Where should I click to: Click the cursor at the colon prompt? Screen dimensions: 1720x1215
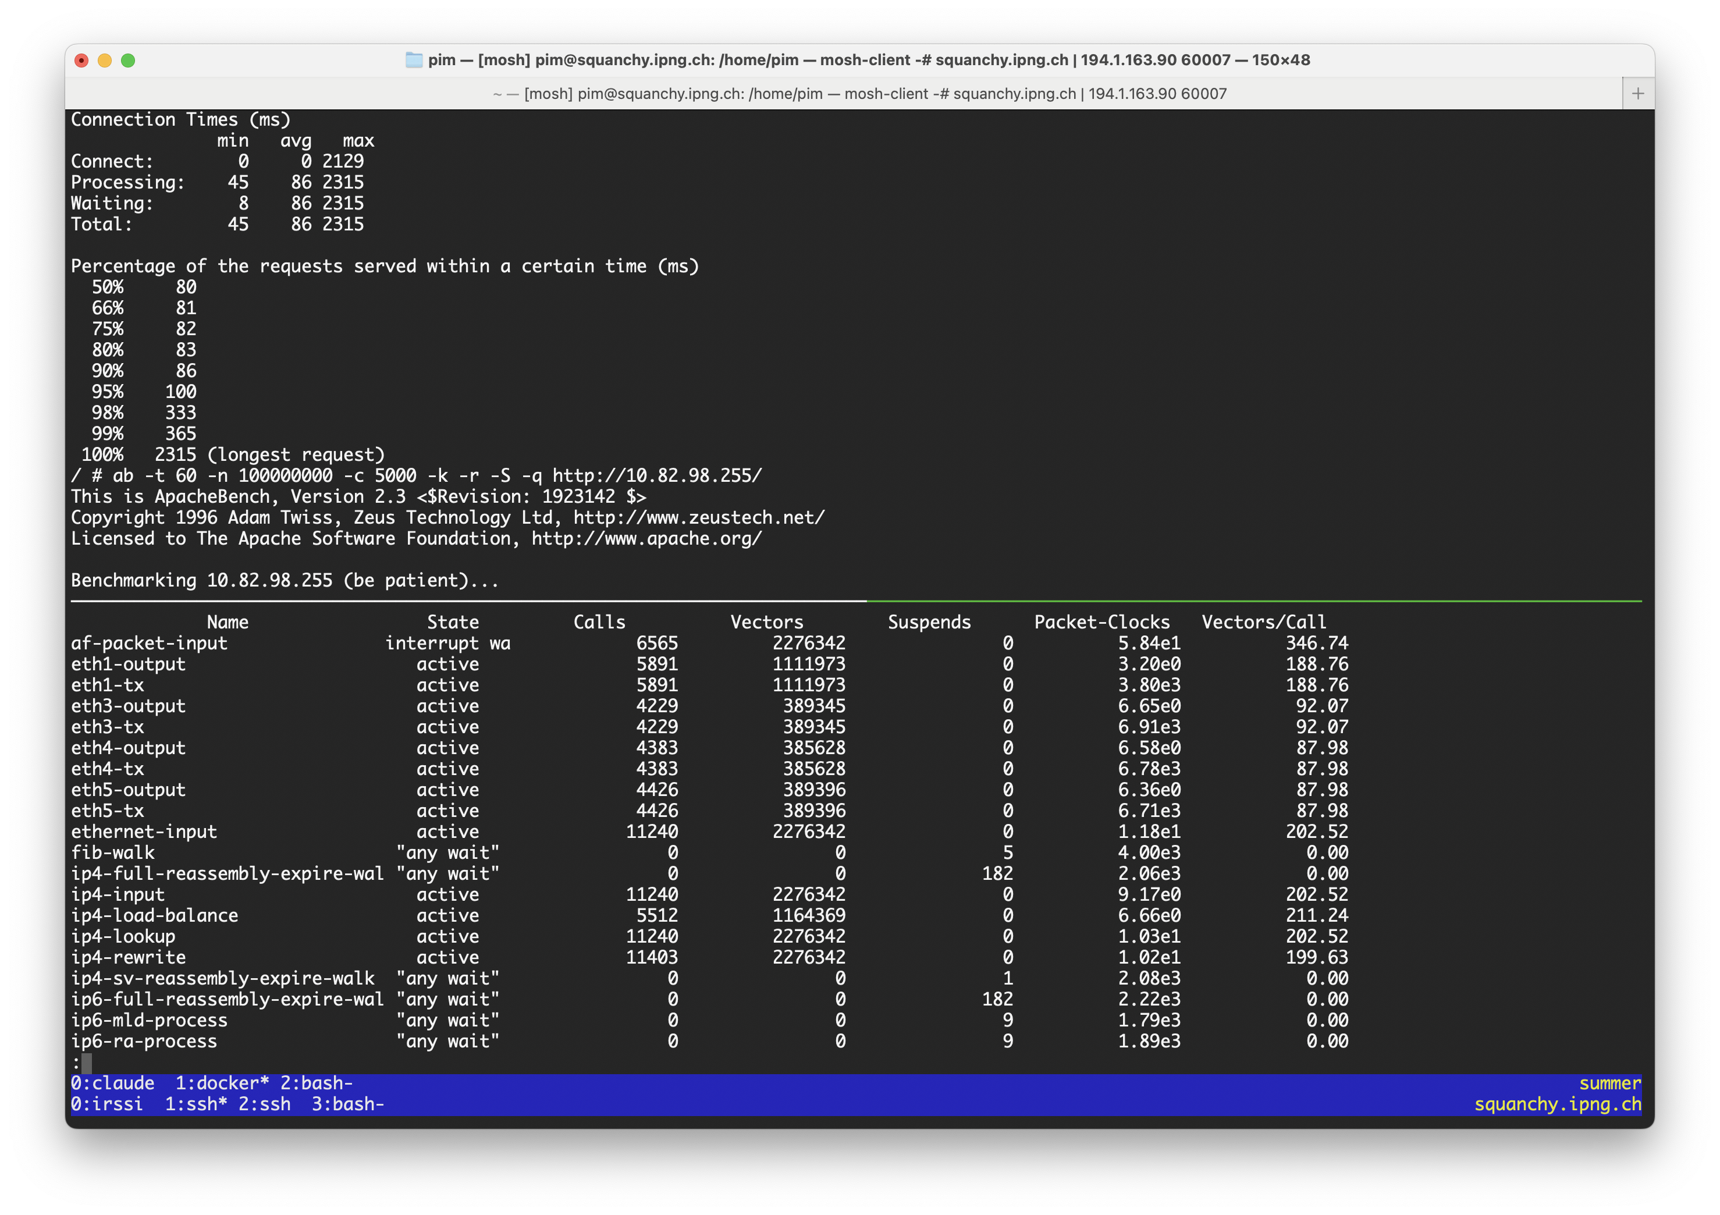coord(87,1062)
